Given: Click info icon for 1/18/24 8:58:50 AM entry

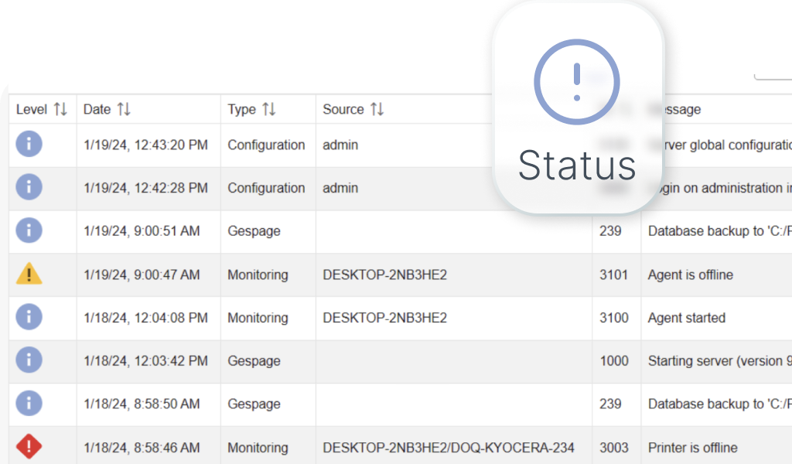Looking at the screenshot, I should tap(29, 404).
